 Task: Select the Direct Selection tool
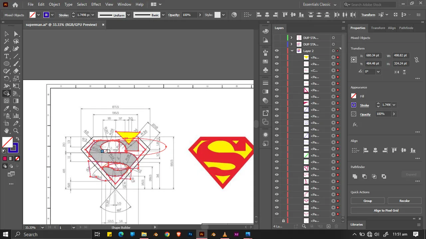pyautogui.click(x=16, y=34)
